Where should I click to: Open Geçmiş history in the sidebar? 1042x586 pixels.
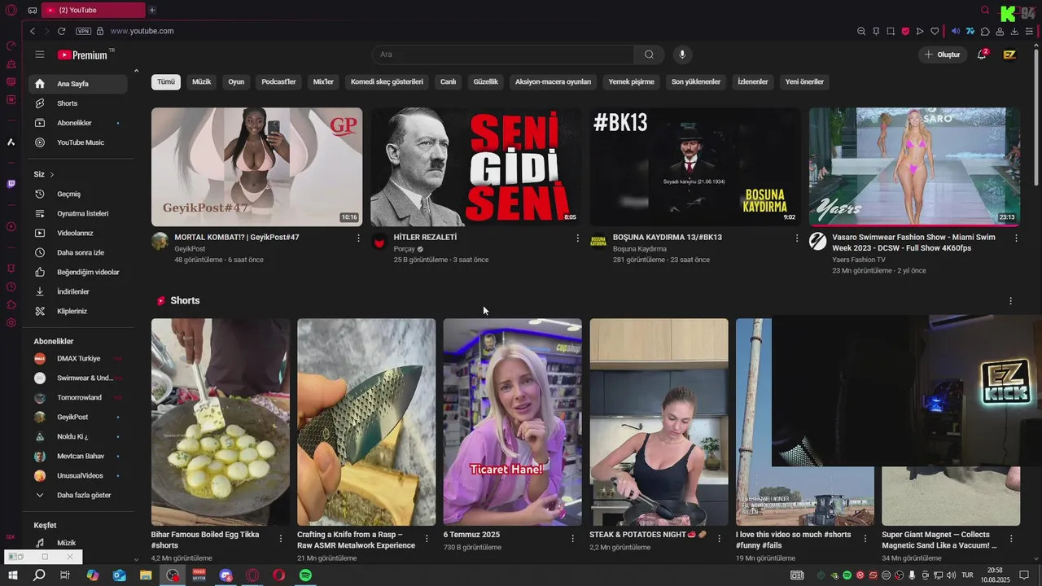coord(78,195)
